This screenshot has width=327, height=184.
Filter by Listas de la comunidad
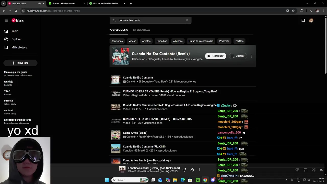click(x=201, y=41)
